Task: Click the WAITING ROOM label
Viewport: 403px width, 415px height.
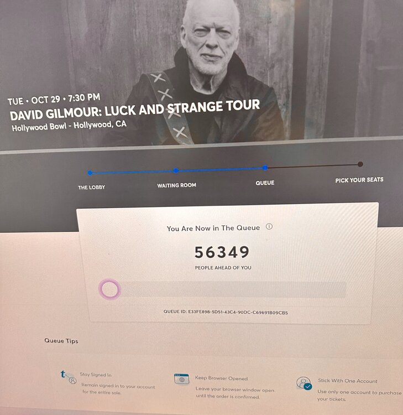Action: [177, 185]
